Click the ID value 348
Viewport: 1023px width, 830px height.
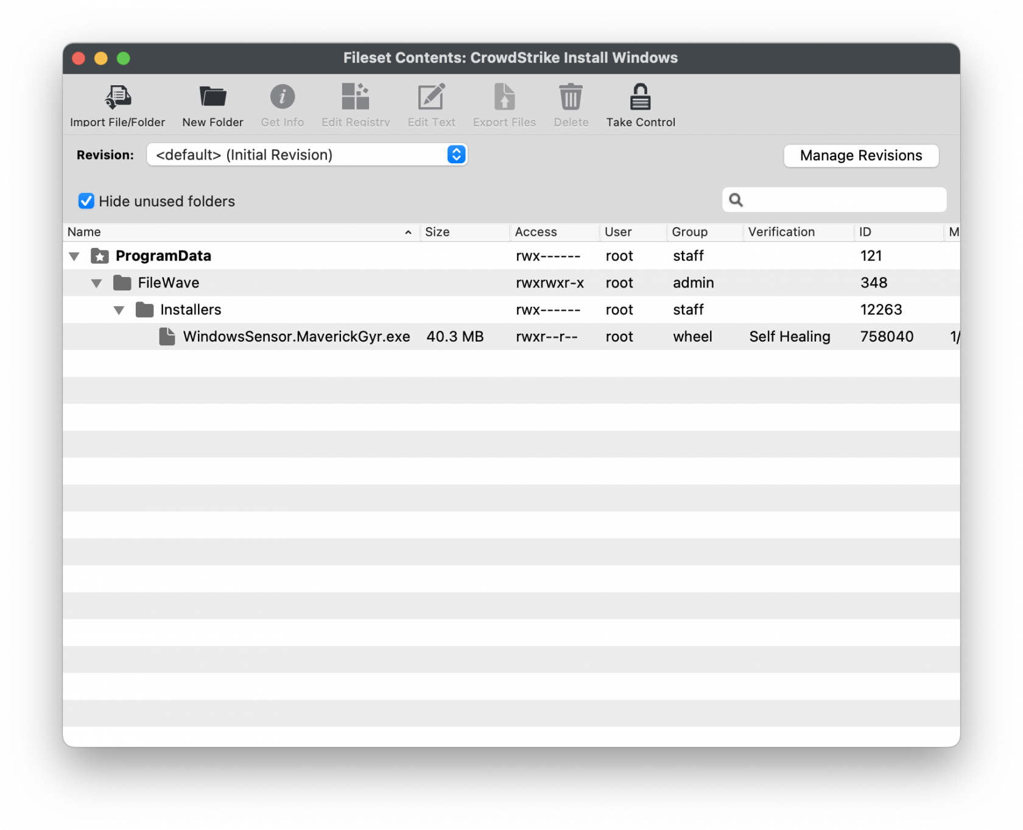(x=874, y=283)
